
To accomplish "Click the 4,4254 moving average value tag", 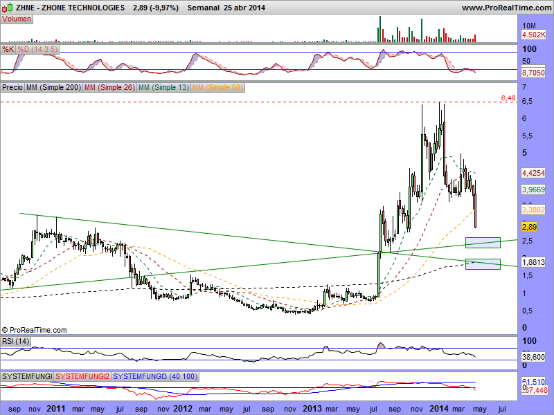I will (533, 173).
